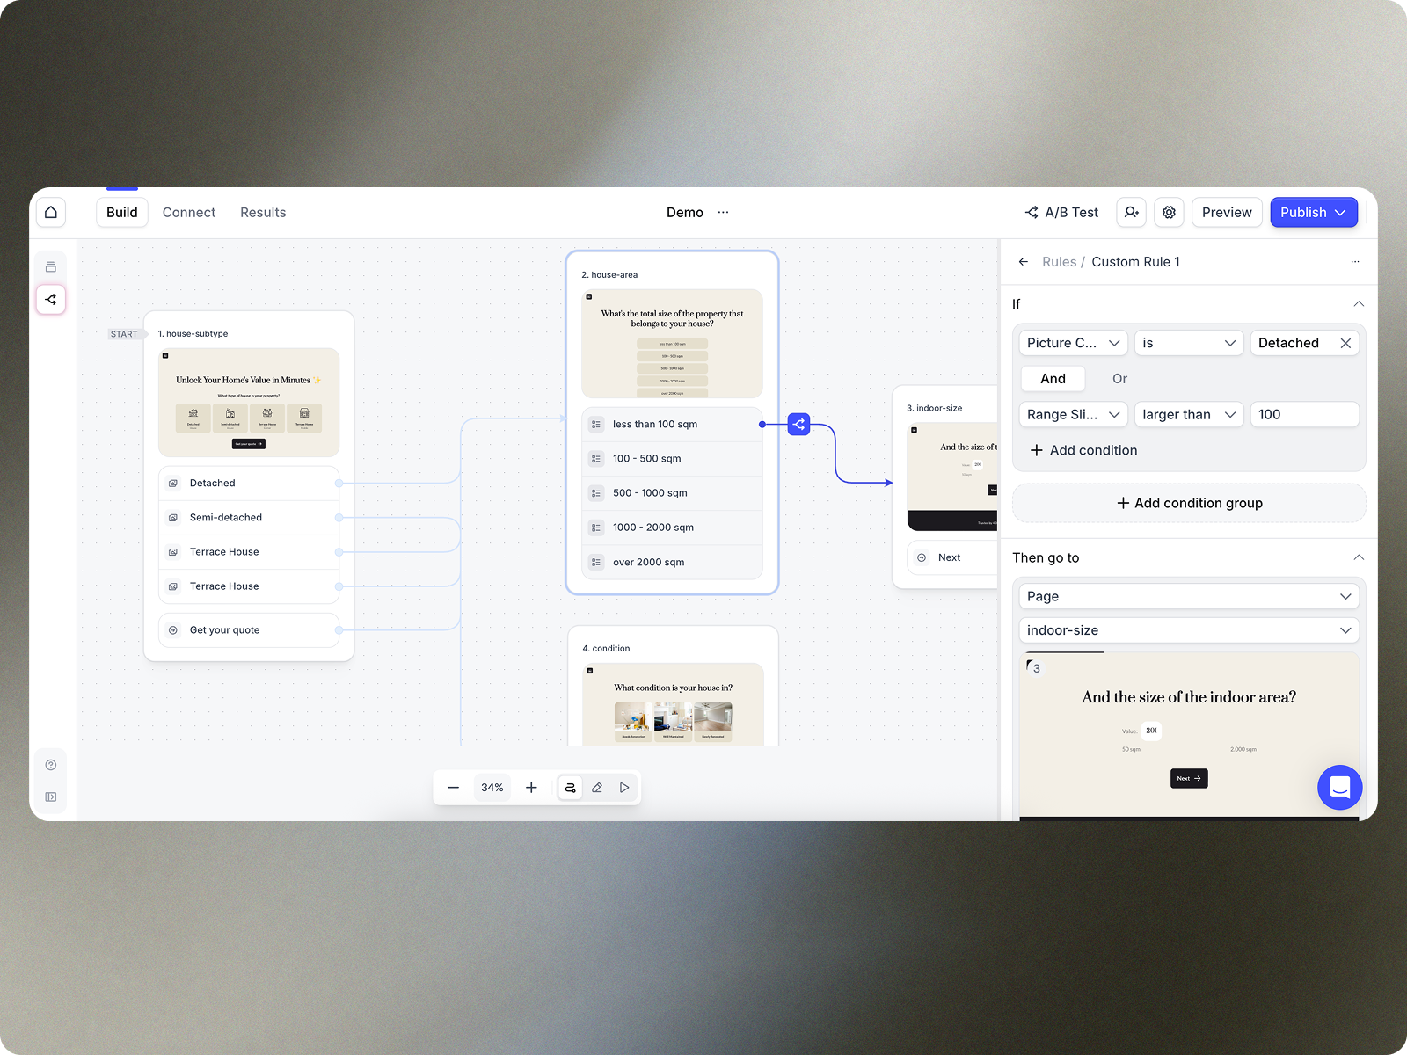This screenshot has height=1055, width=1407.
Task: Switch to the Build tab
Action: point(122,213)
